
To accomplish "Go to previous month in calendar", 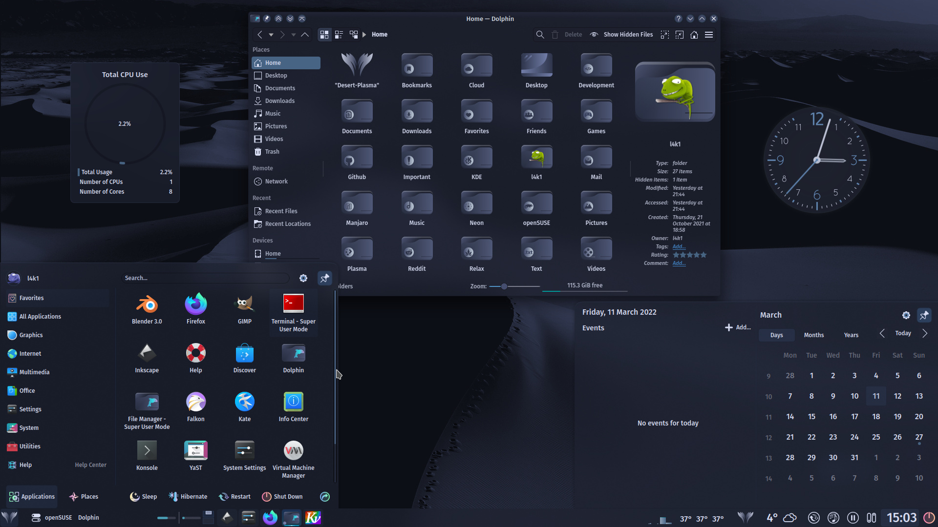I will tap(882, 333).
